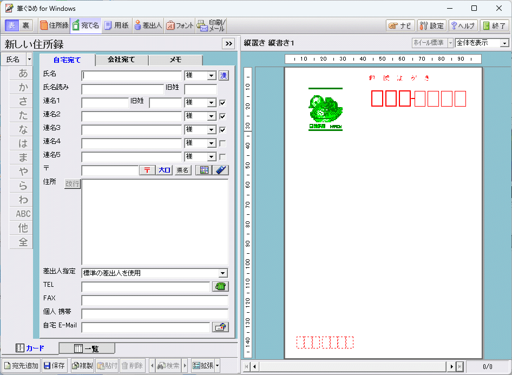This screenshot has height=375, width=512.
Task: Save the record with 保存
Action: click(x=55, y=366)
